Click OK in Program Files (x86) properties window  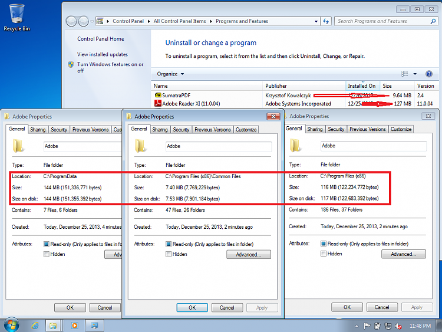coord(347,307)
